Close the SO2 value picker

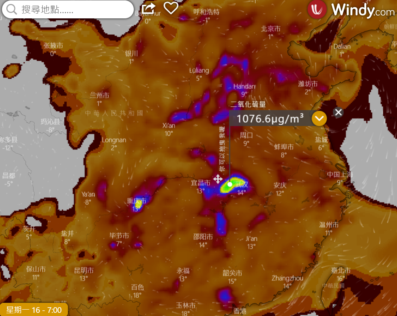click(338, 112)
